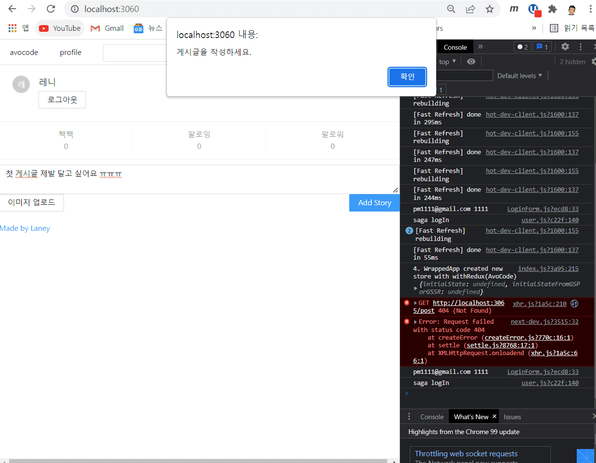
Task: Click the blue repeat-count badge on Fast Refresh
Action: (x=409, y=231)
